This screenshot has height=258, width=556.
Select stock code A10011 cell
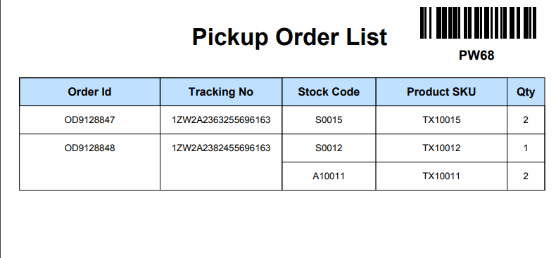click(329, 176)
